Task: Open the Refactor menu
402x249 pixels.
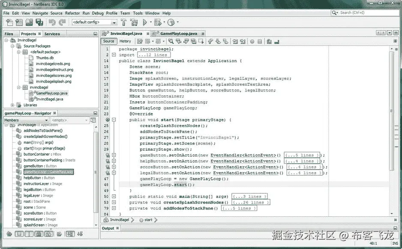Action: [72, 13]
